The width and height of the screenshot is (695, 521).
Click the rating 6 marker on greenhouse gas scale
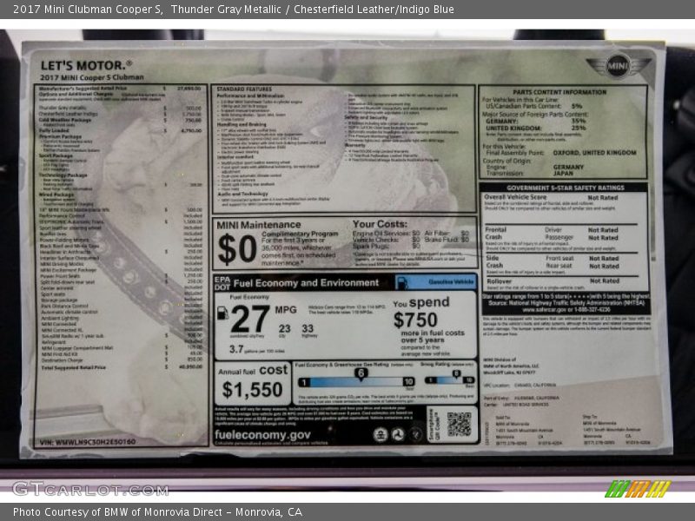(x=361, y=373)
